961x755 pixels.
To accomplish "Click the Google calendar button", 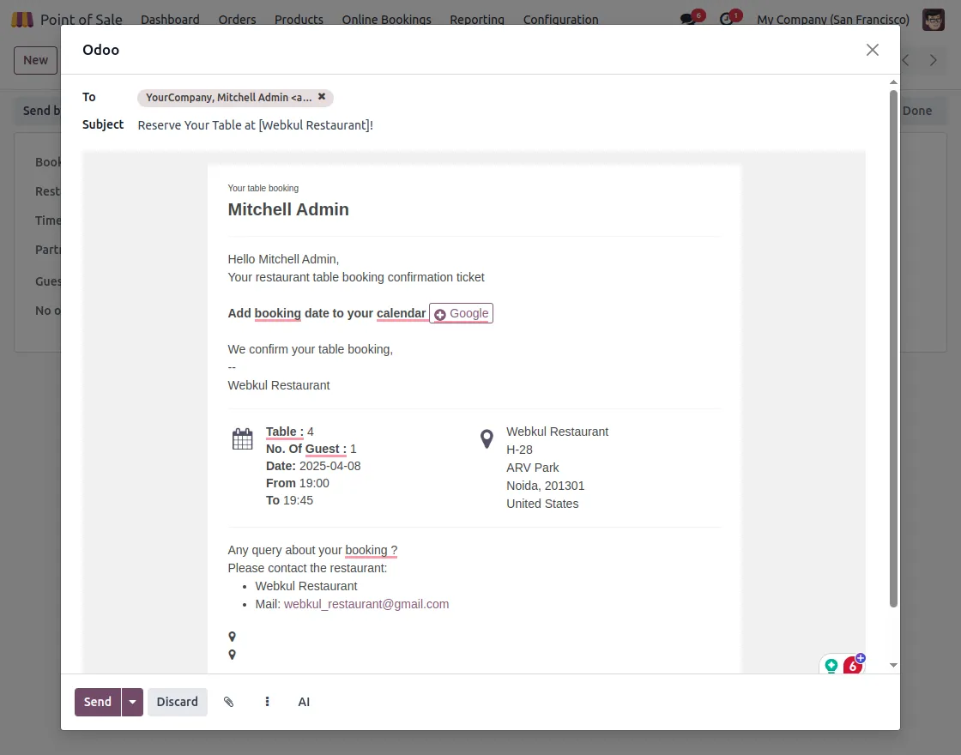I will (461, 313).
